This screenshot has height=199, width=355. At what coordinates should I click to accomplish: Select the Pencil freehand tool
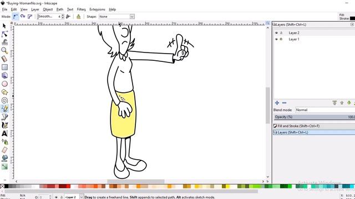[4, 108]
